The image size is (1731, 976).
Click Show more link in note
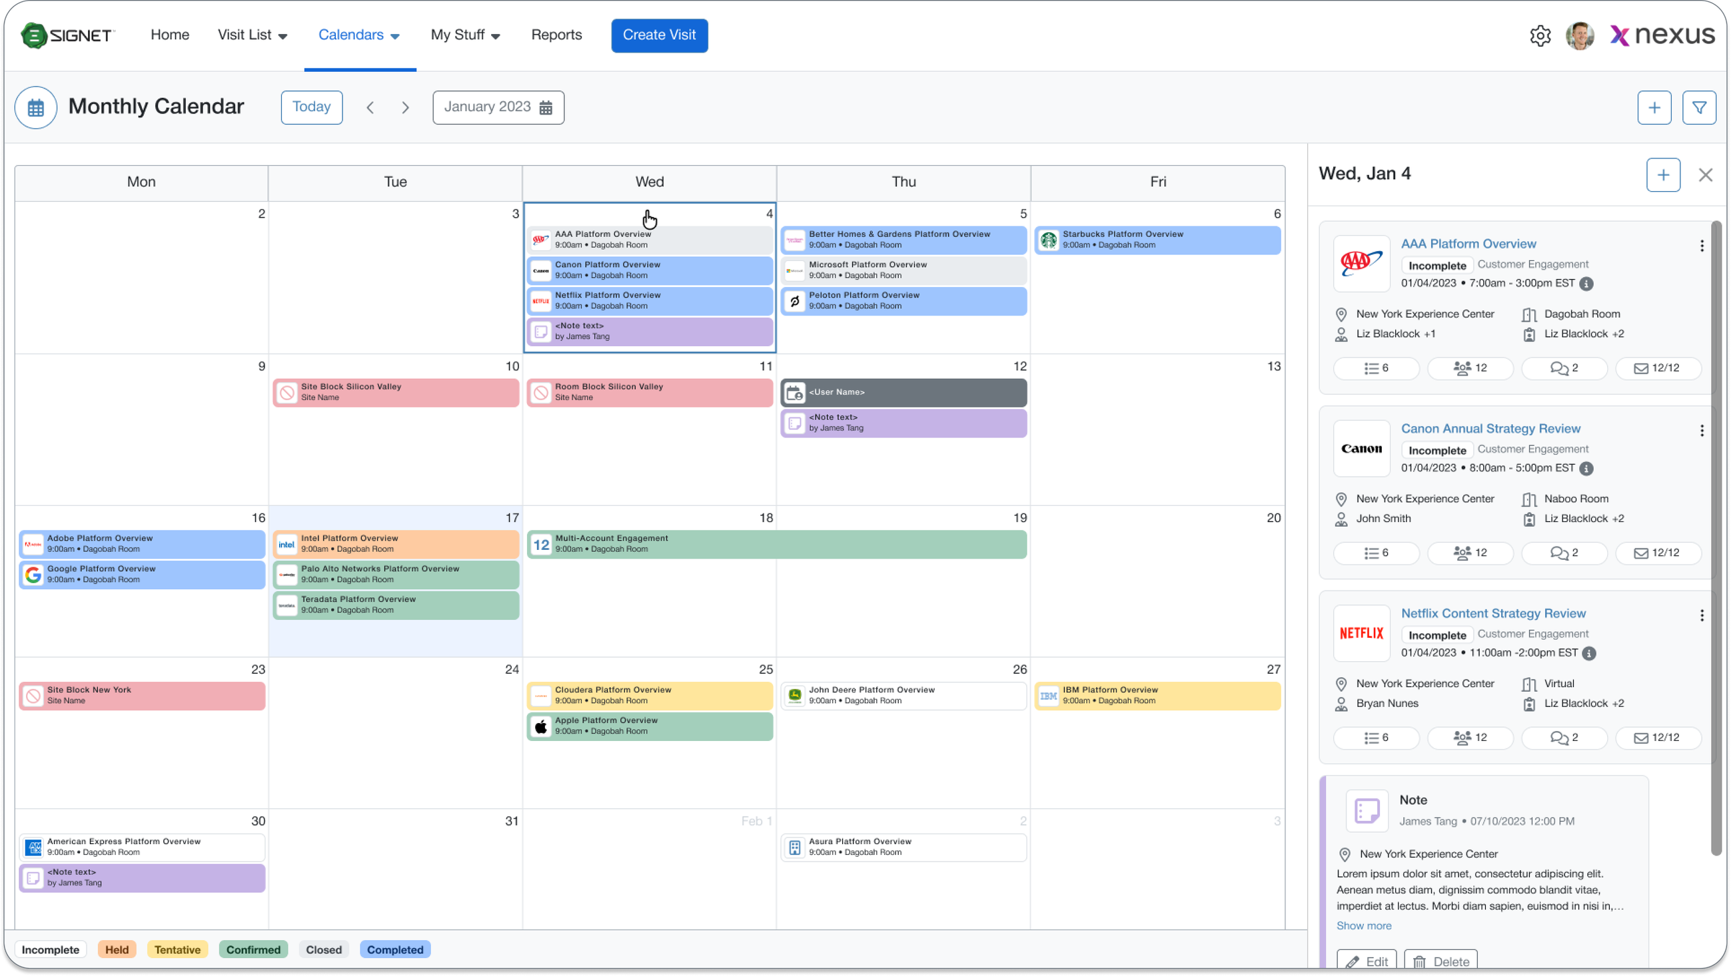1363,925
